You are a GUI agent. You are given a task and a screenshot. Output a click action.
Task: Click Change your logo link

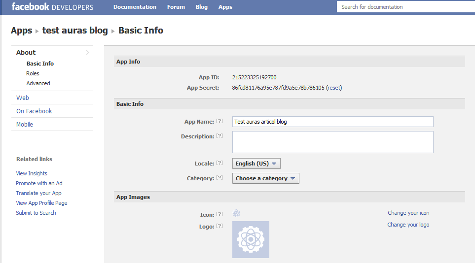(408, 225)
